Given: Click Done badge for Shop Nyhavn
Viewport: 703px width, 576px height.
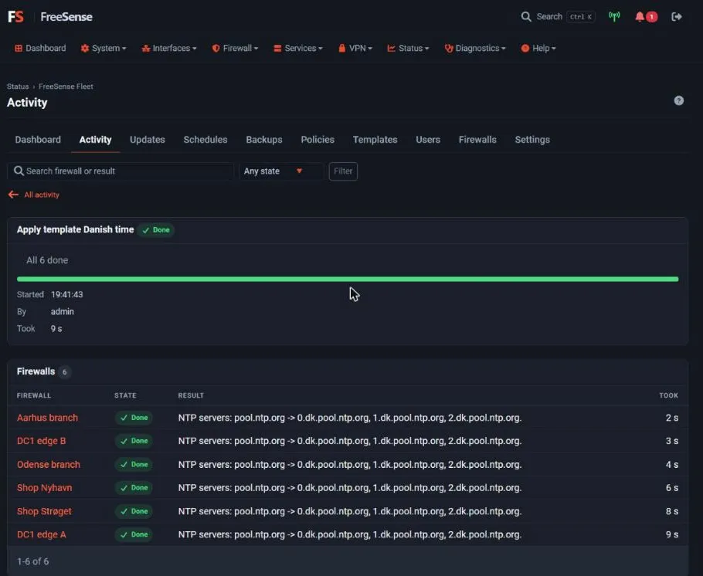Looking at the screenshot, I should point(134,488).
